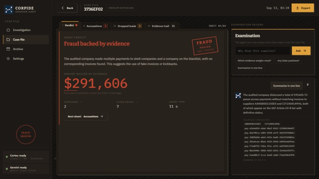
Task: Open payment source starting pay-3b1e
Action: click(270, 141)
